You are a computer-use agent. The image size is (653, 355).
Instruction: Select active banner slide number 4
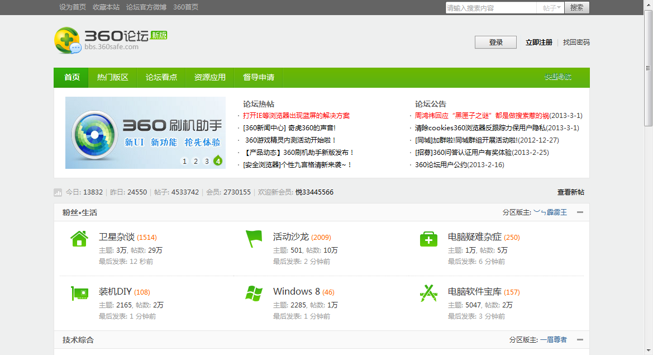tap(218, 161)
